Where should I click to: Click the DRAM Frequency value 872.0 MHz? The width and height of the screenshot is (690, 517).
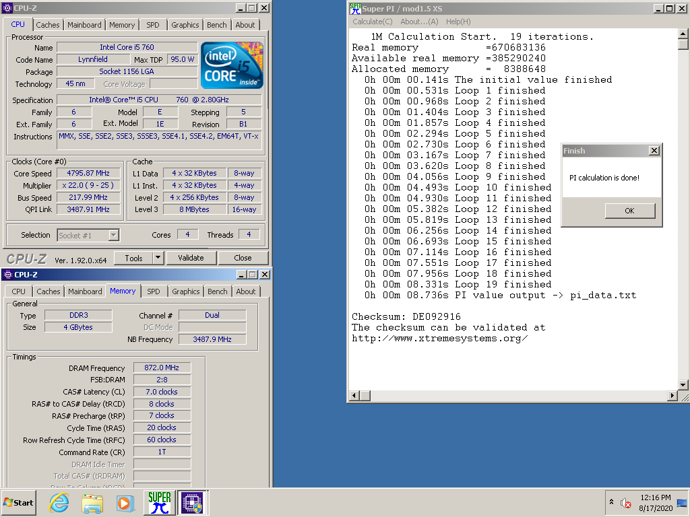tap(162, 368)
